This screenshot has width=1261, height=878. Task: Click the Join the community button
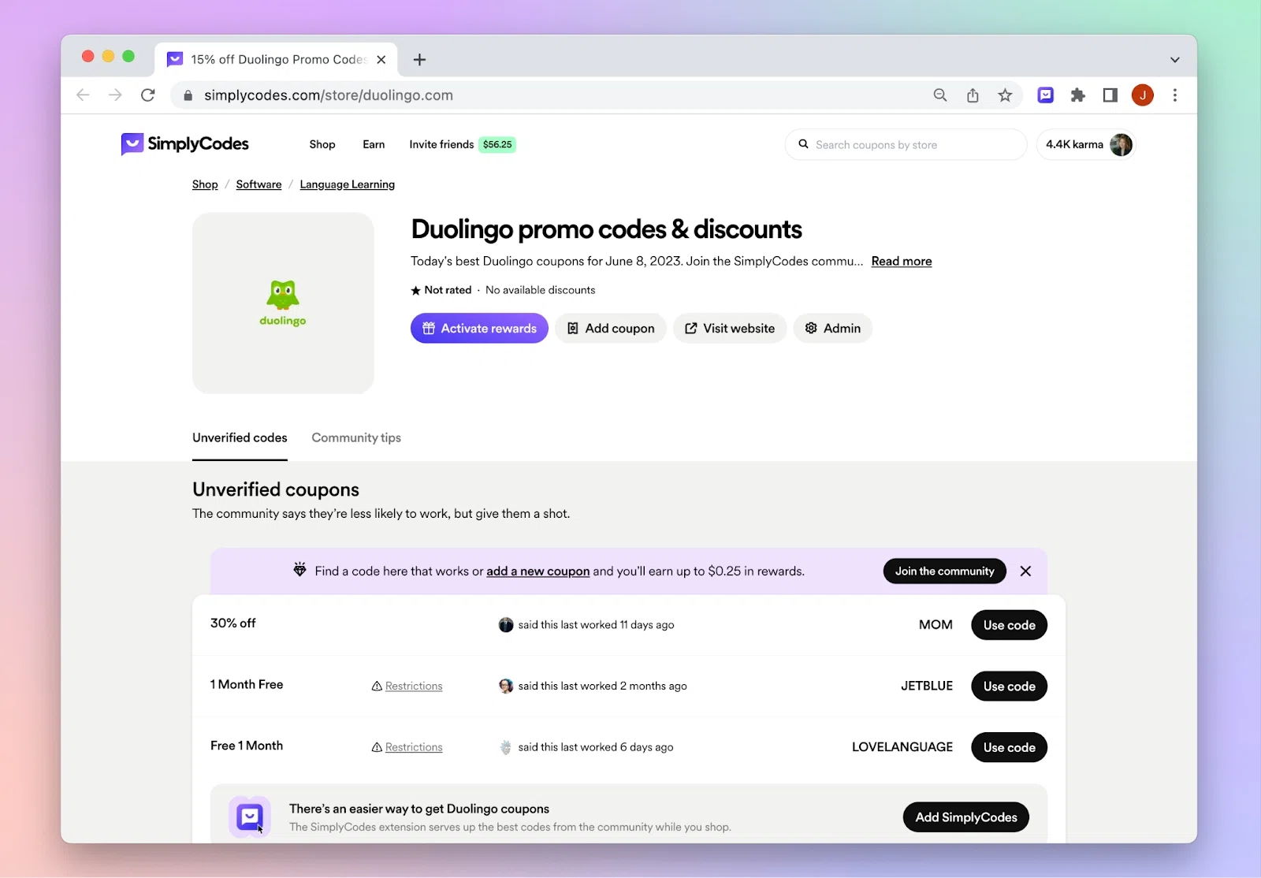945,571
